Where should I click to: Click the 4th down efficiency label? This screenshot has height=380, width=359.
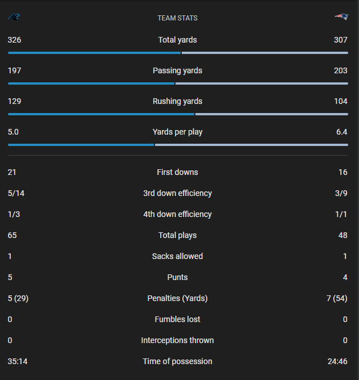click(178, 214)
